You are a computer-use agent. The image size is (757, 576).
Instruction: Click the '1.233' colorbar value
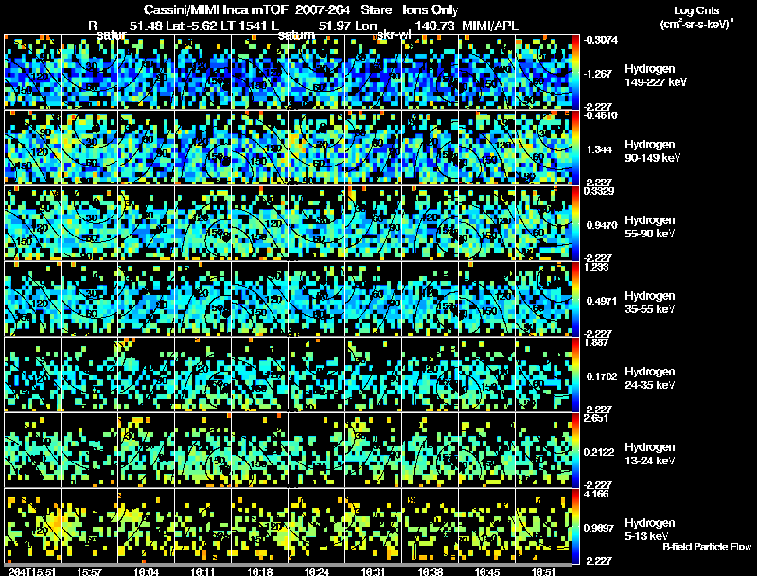click(x=596, y=267)
